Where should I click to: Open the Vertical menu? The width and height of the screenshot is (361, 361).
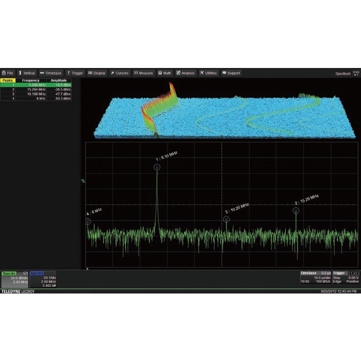point(27,73)
